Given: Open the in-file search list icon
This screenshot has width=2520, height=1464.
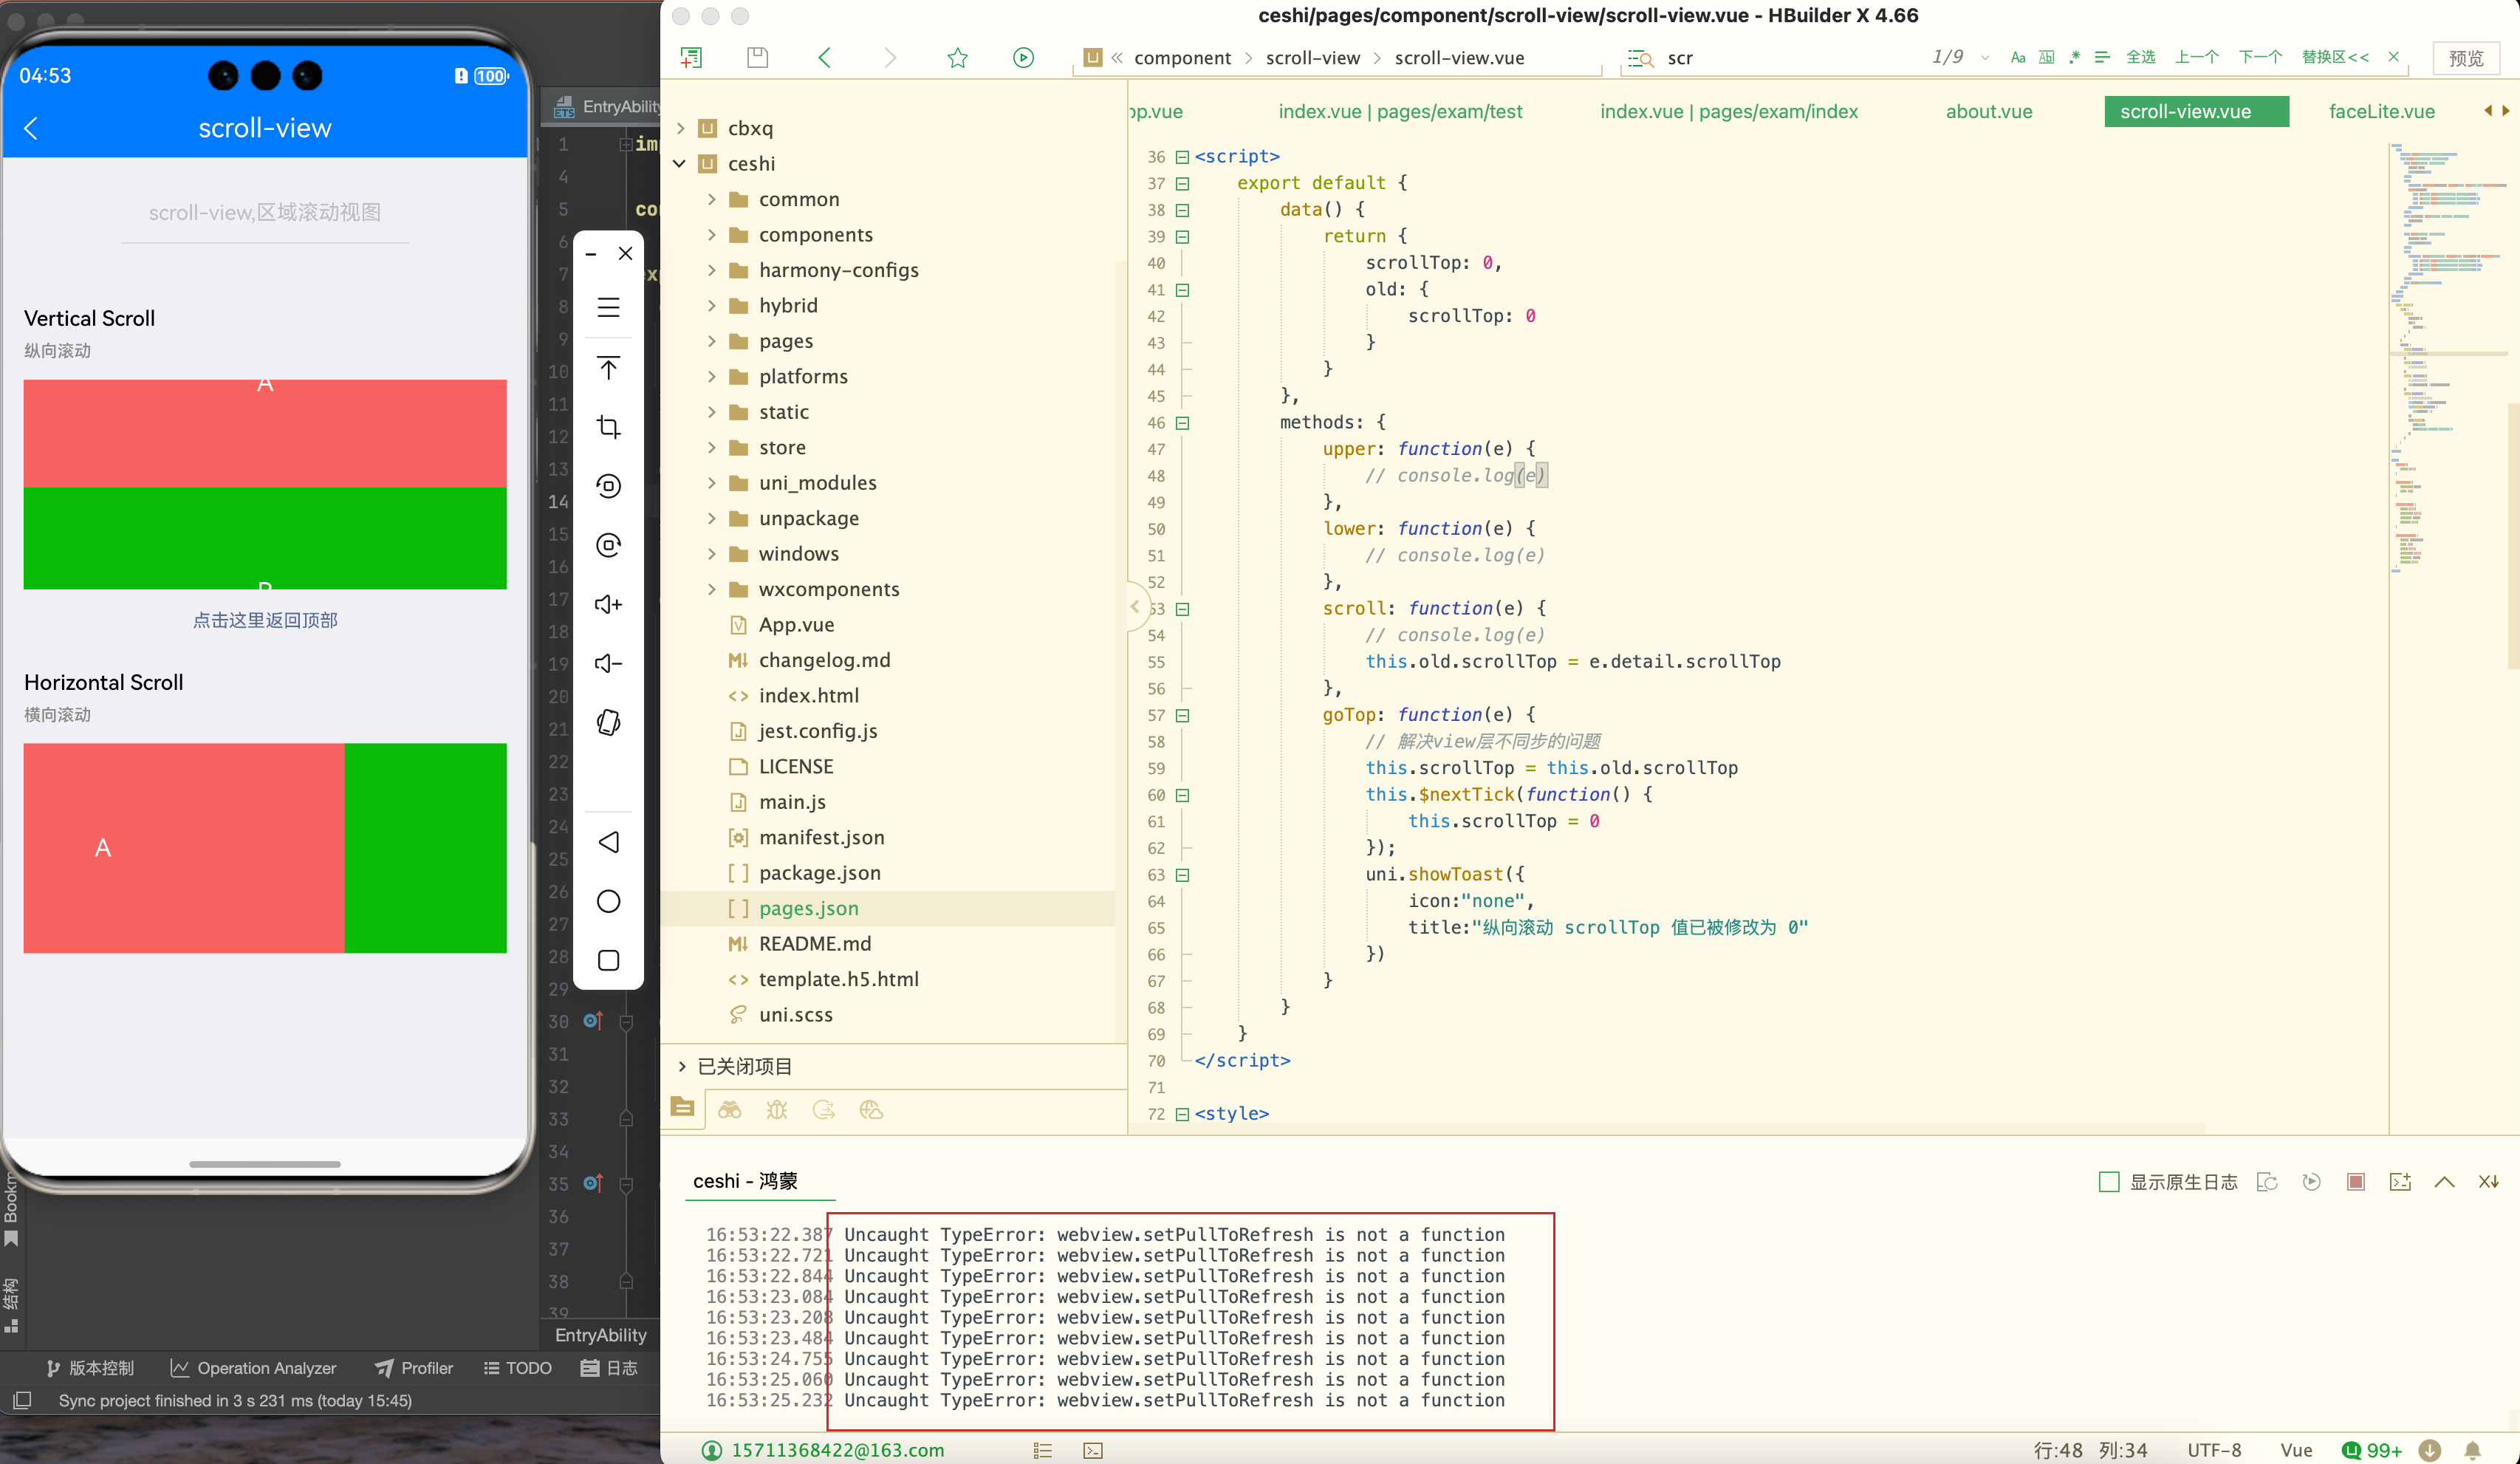Looking at the screenshot, I should 1640,58.
